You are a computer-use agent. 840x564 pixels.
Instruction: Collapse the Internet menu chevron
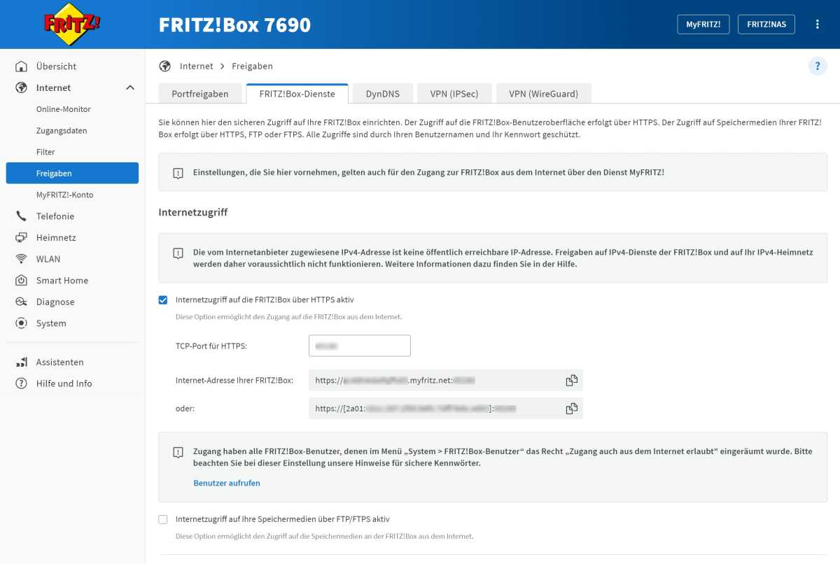coord(130,88)
